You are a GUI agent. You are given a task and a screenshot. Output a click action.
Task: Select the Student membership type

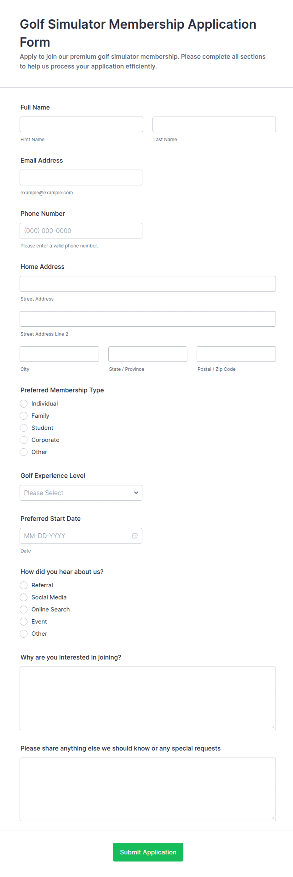[24, 427]
